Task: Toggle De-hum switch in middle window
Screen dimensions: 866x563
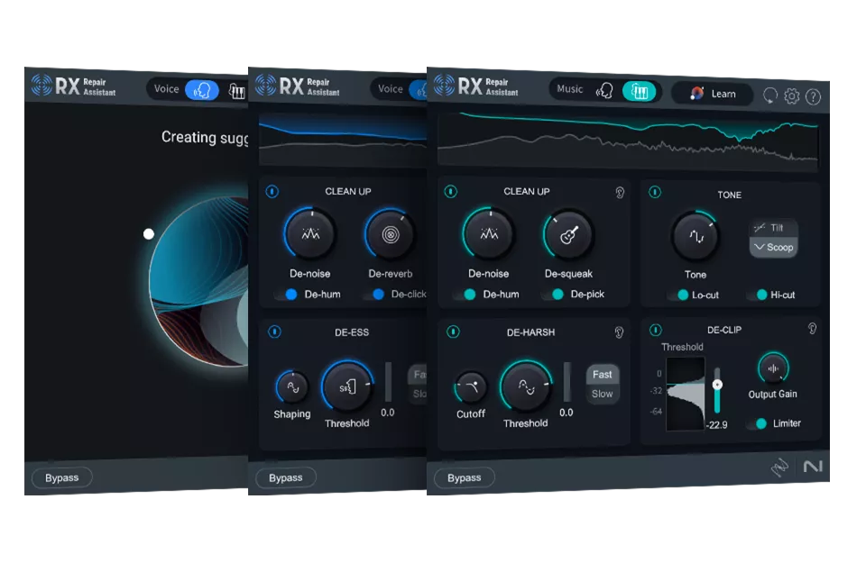Action: click(x=286, y=295)
